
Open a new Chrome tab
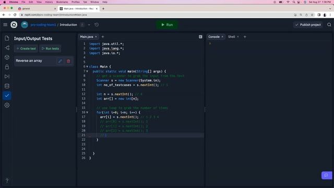103,8
